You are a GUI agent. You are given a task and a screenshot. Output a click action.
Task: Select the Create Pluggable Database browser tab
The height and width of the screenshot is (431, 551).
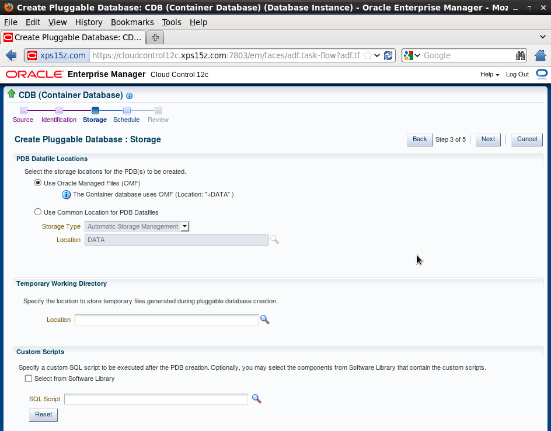(x=73, y=37)
